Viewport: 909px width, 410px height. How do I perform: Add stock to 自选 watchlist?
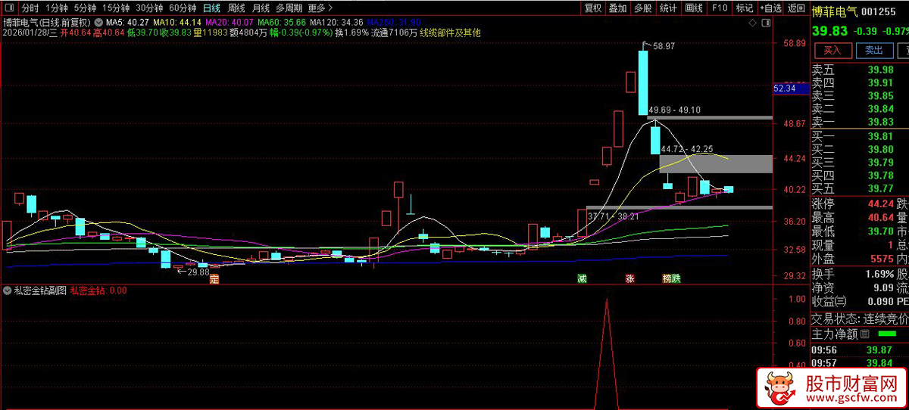coord(770,8)
